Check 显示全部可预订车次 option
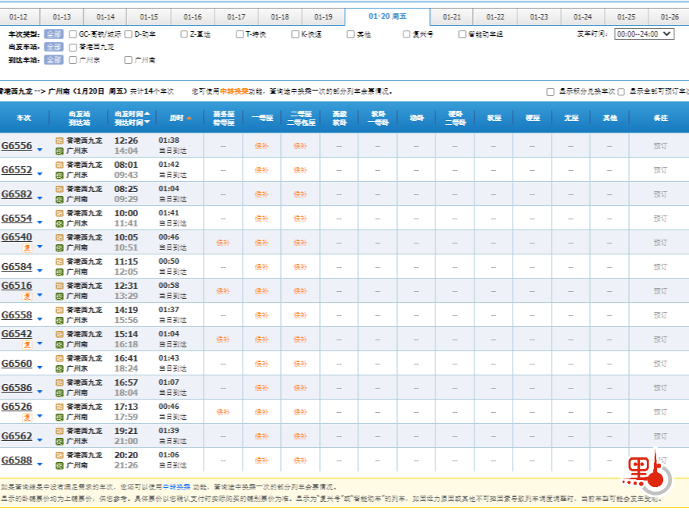Image resolution: width=689 pixels, height=512 pixels. pos(621,92)
